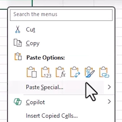The height and width of the screenshot is (122, 122).
Task: Click the Copy pages icon
Action: [18, 43]
